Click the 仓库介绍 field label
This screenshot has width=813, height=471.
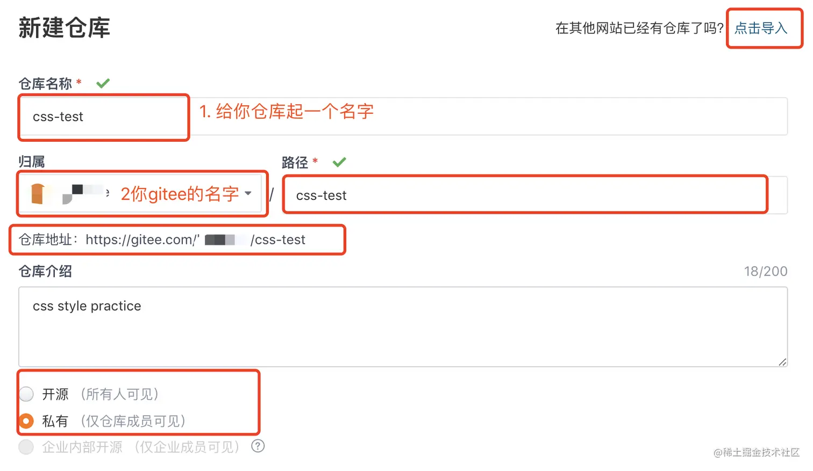pos(45,271)
